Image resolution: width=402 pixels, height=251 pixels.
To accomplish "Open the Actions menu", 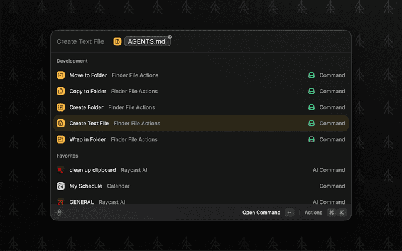I will click(x=313, y=213).
